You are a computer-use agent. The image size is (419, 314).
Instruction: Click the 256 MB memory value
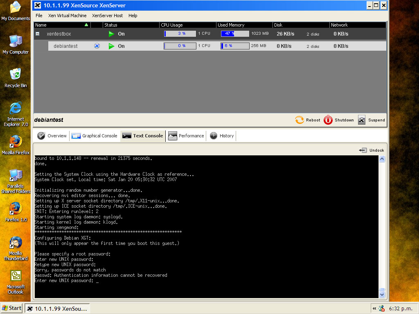tap(259, 46)
